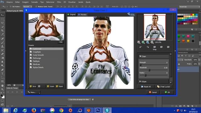Click left collapse arrow of presets panel
The height and width of the screenshot is (113, 201).
(x=26, y=51)
